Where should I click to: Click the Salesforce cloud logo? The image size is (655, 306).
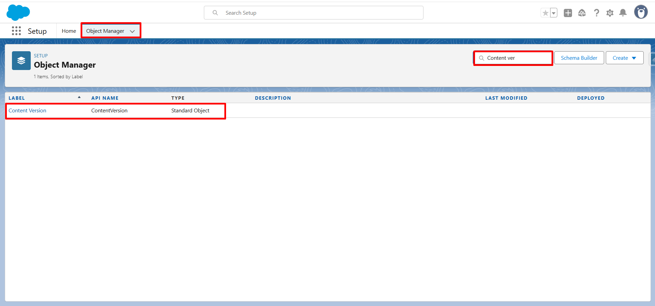18,13
